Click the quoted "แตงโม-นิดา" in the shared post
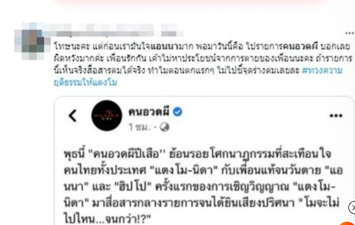The image size is (355, 225). coord(184,170)
